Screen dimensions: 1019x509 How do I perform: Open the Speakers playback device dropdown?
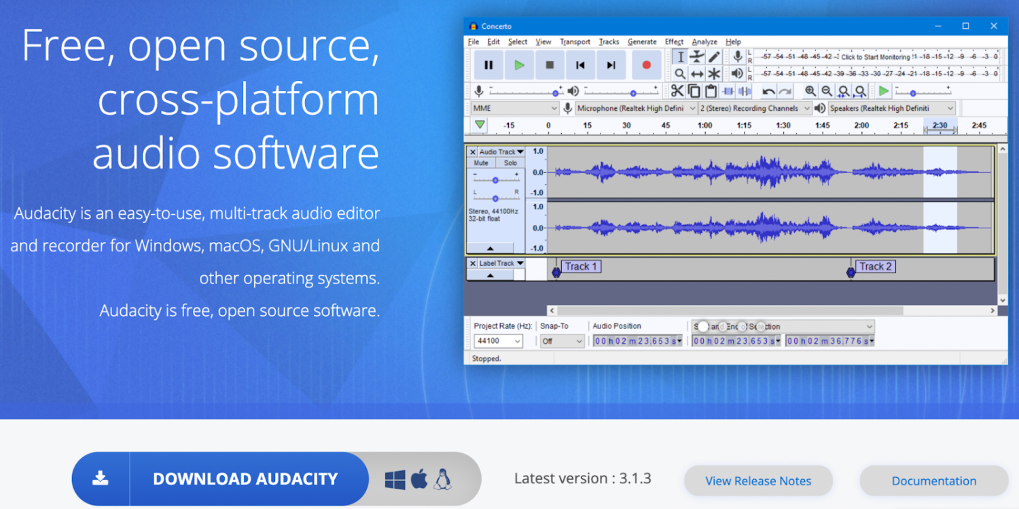[x=891, y=108]
